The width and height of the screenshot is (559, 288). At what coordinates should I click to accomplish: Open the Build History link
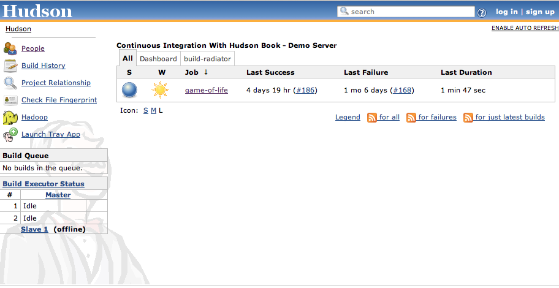click(43, 66)
